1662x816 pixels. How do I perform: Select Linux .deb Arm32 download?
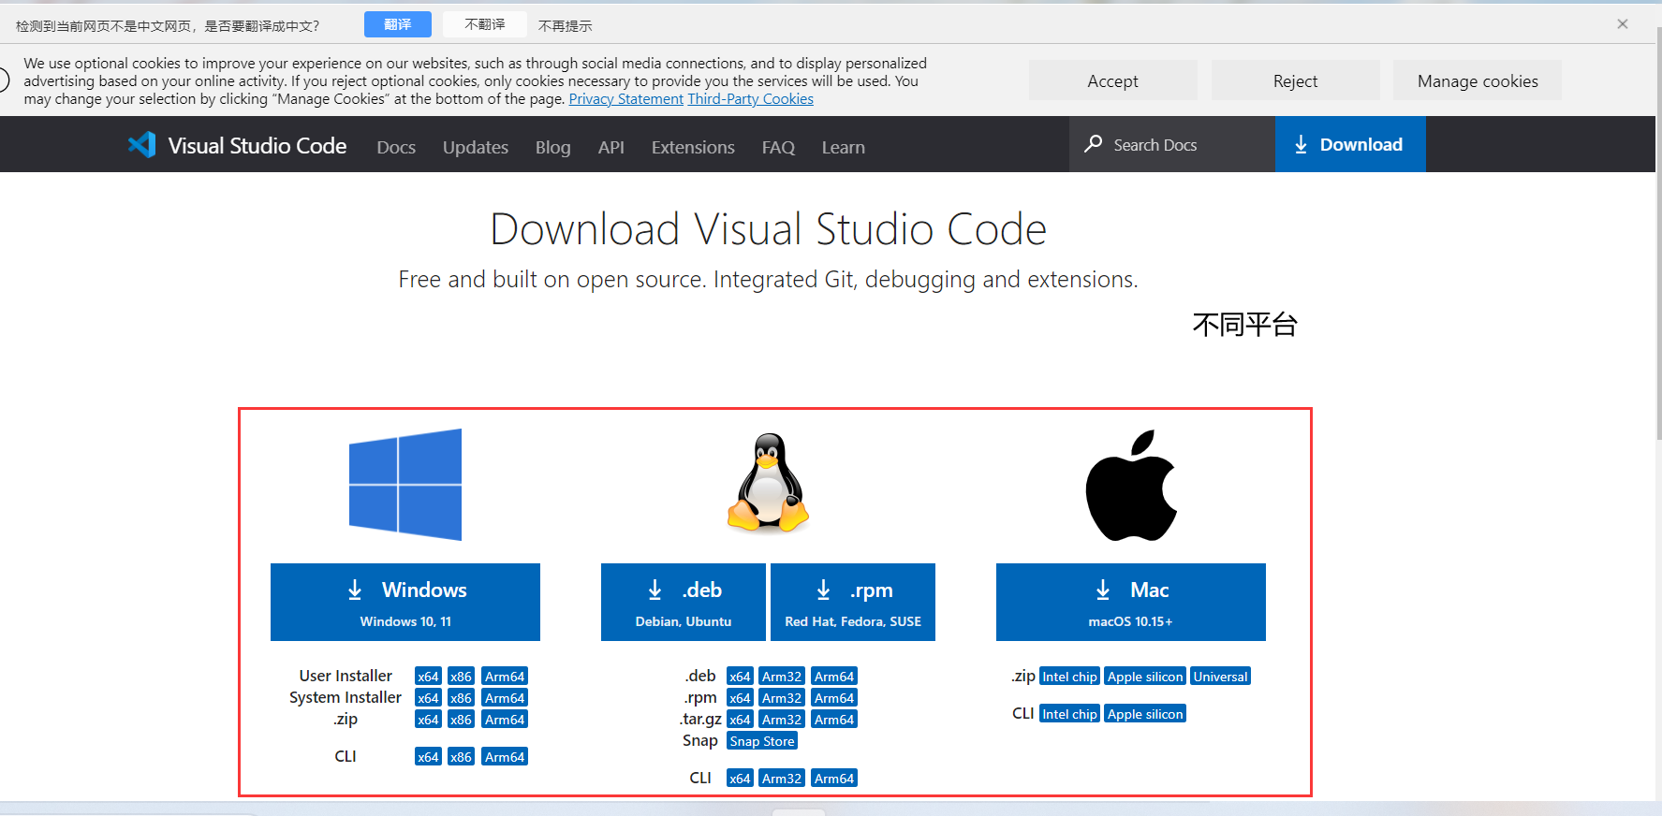782,676
